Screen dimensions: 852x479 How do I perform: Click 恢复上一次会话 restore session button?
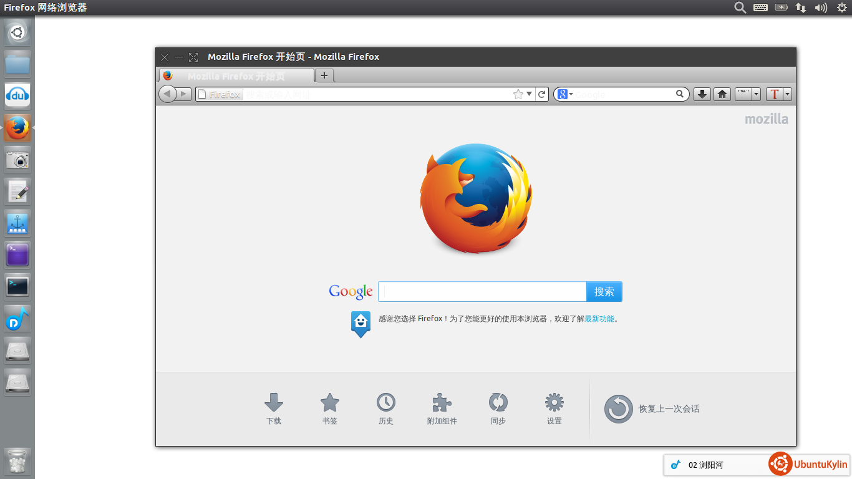point(652,409)
